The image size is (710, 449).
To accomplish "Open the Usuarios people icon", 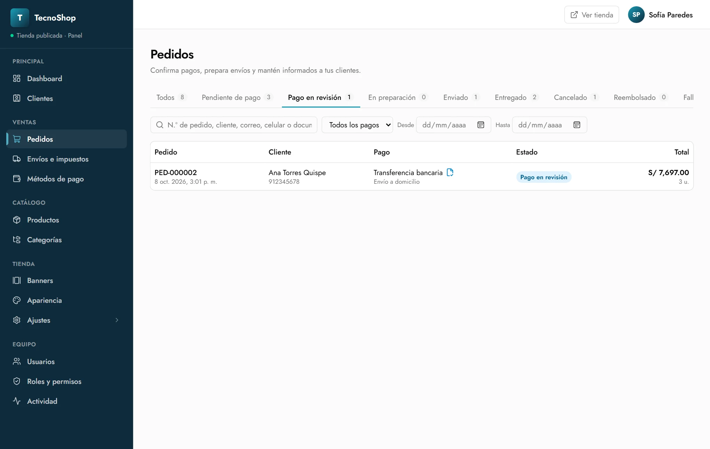I will pyautogui.click(x=17, y=361).
